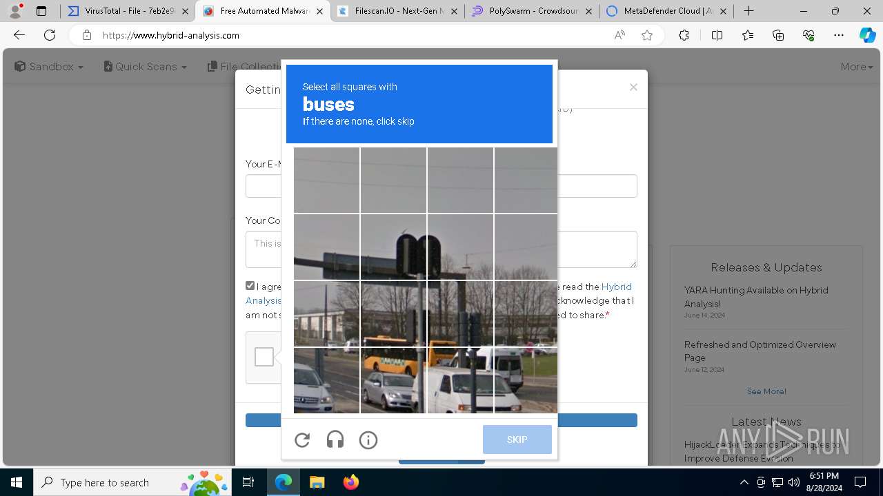Switch to the VirusTotal tab
This screenshot has height=496, width=883.
click(x=128, y=11)
